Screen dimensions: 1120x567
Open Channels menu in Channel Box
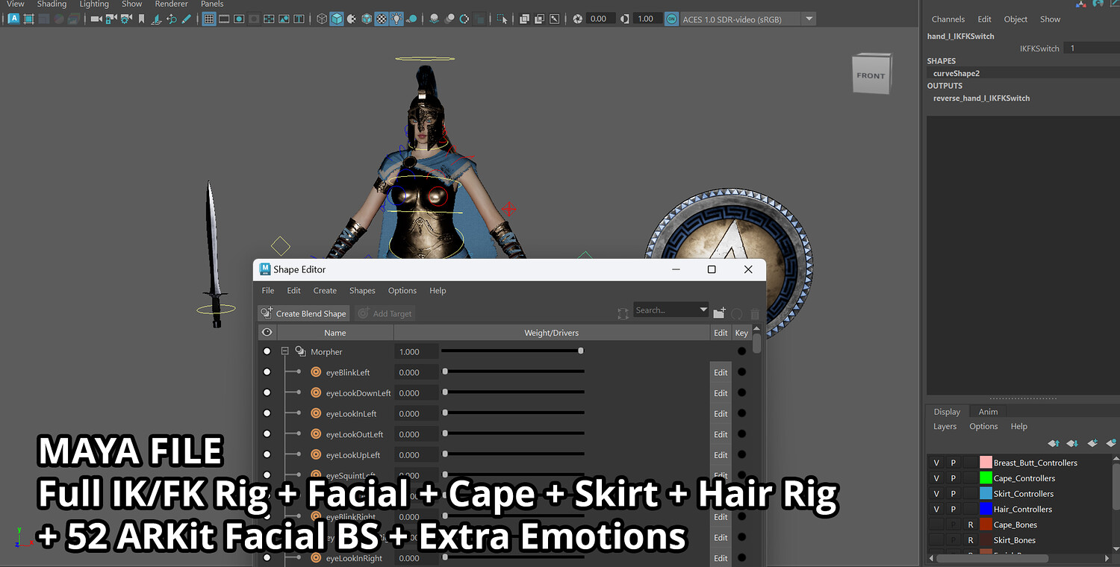[x=948, y=19]
